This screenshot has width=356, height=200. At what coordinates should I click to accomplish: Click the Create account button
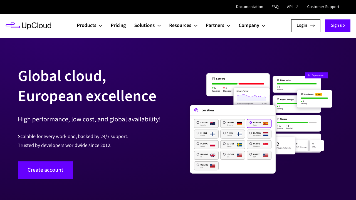pyautogui.click(x=45, y=170)
